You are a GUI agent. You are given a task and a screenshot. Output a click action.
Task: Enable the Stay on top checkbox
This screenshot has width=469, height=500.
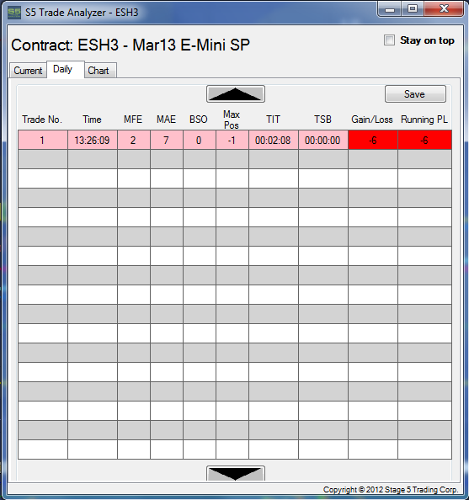click(389, 40)
